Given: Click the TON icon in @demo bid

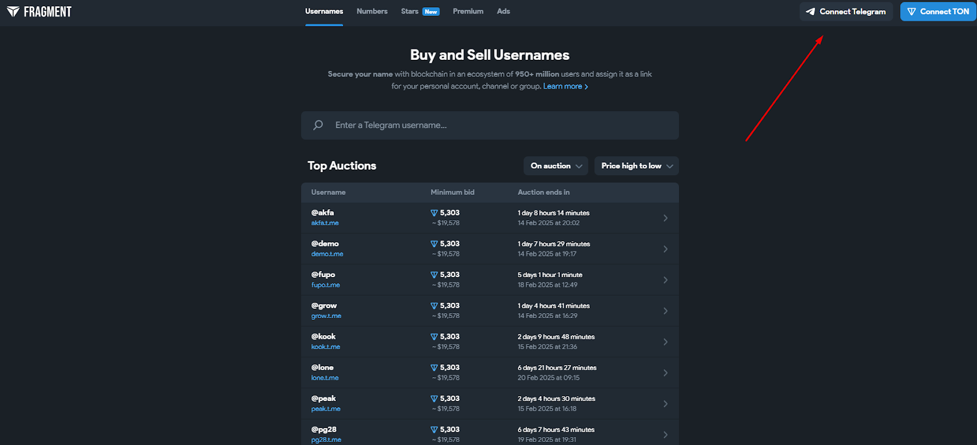Looking at the screenshot, I should 434,244.
